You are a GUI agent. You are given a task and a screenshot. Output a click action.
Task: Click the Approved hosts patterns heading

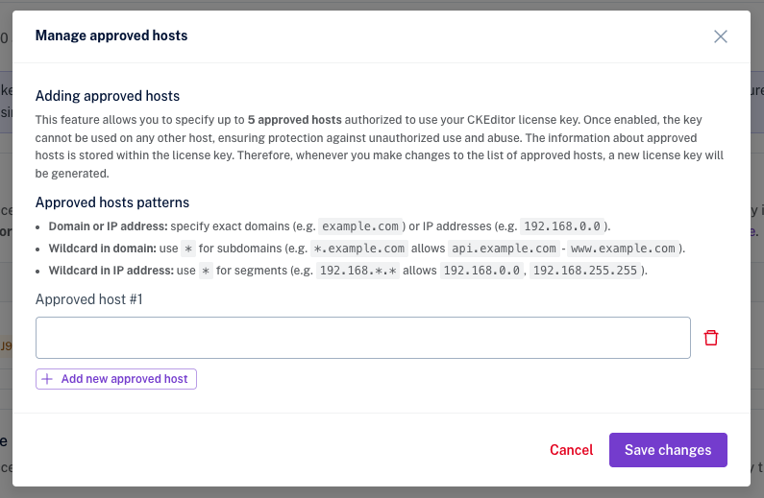coord(112,202)
